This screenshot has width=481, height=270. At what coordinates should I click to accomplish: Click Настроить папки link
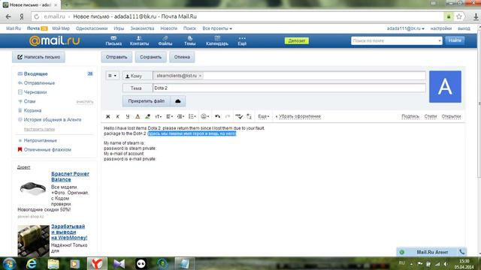[x=39, y=129]
